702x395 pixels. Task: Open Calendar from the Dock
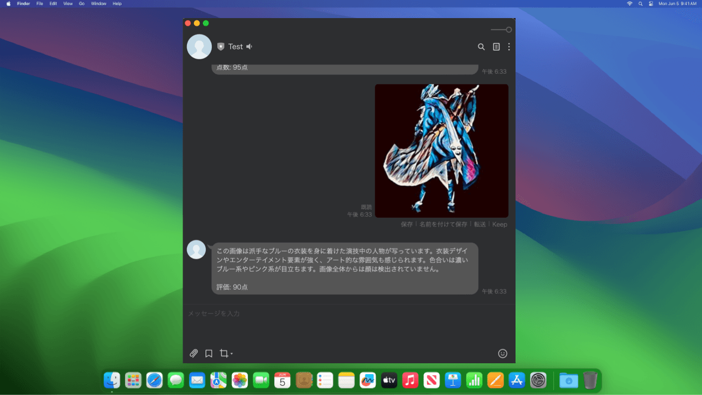point(282,380)
